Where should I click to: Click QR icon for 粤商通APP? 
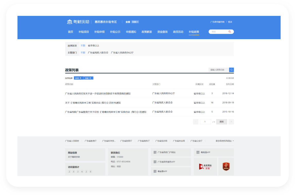pyautogui.click(x=198, y=152)
